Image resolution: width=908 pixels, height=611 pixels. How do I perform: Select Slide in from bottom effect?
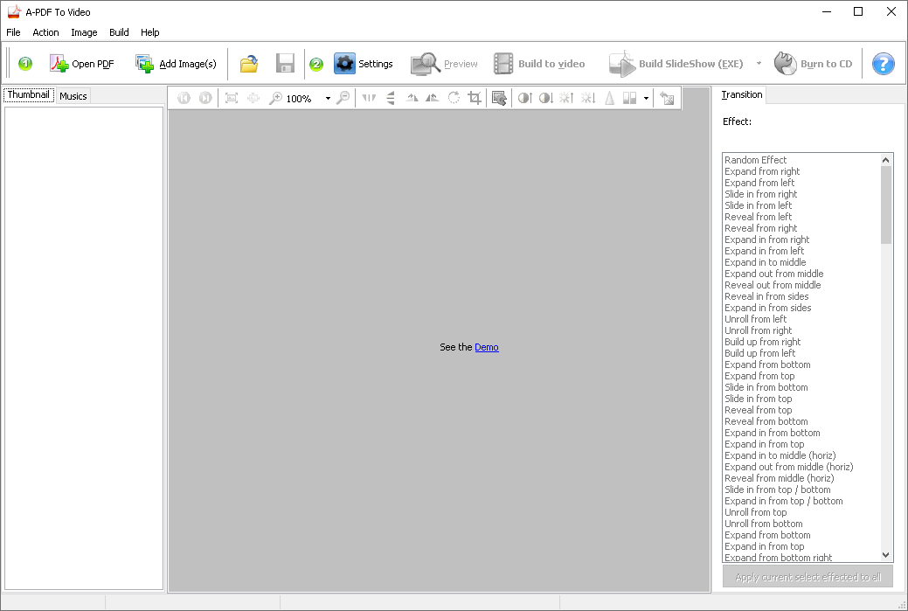(x=802, y=387)
